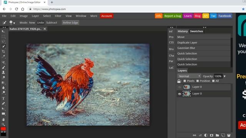Select the Brush tool
Viewport: 246px width, 138px height.
[x=3, y=67]
